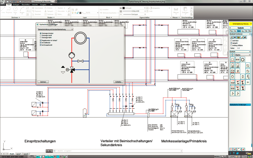Click the Verschieben move tool
This screenshot has height=158, width=253.
click(x=37, y=8)
